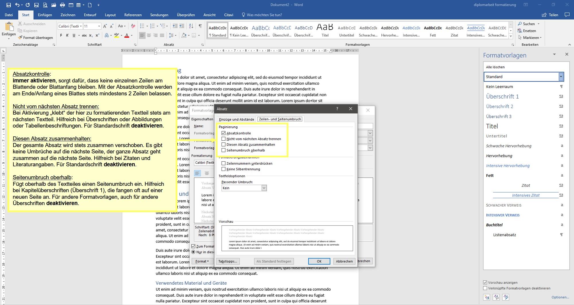Viewport: 574px width, 305px height.
Task: Show paragraph marks with pilcrow icon
Action: click(200, 26)
